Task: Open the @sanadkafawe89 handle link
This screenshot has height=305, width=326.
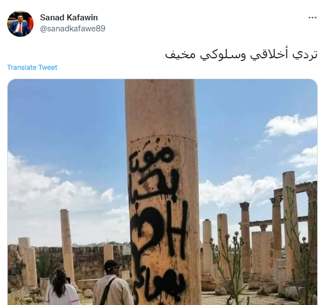Action: pyautogui.click(x=72, y=29)
